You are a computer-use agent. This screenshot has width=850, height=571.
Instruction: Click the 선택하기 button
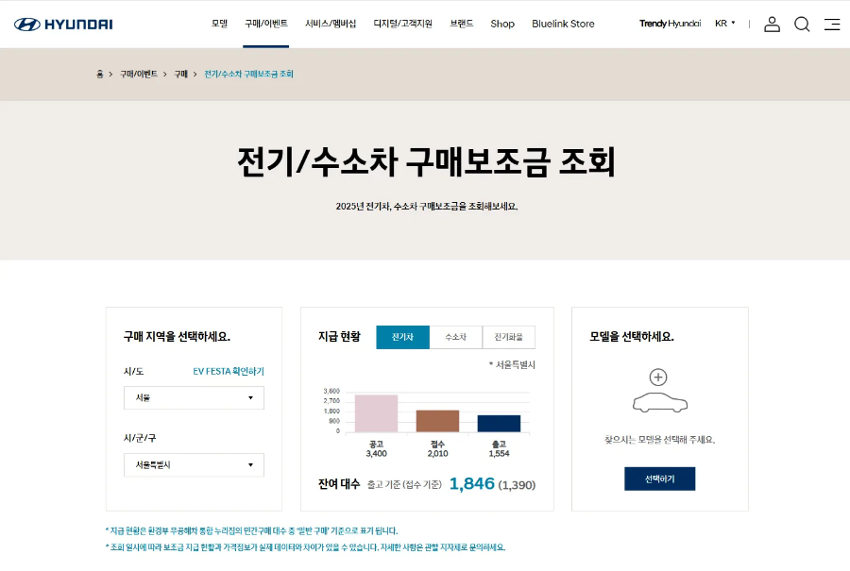pos(659,479)
